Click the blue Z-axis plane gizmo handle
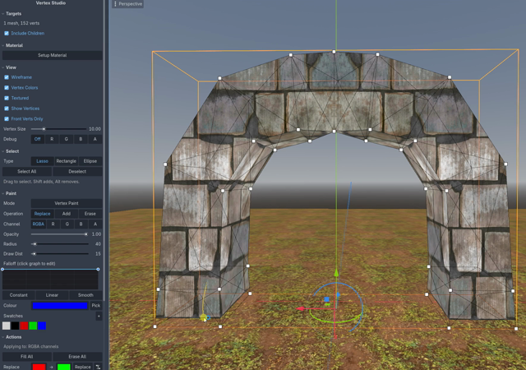Viewport: 526px width, 370px height. (326, 299)
